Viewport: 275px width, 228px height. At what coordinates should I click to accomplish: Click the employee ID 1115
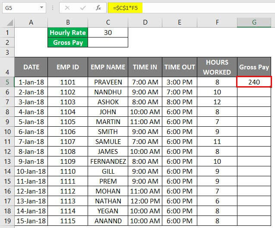click(x=68, y=221)
